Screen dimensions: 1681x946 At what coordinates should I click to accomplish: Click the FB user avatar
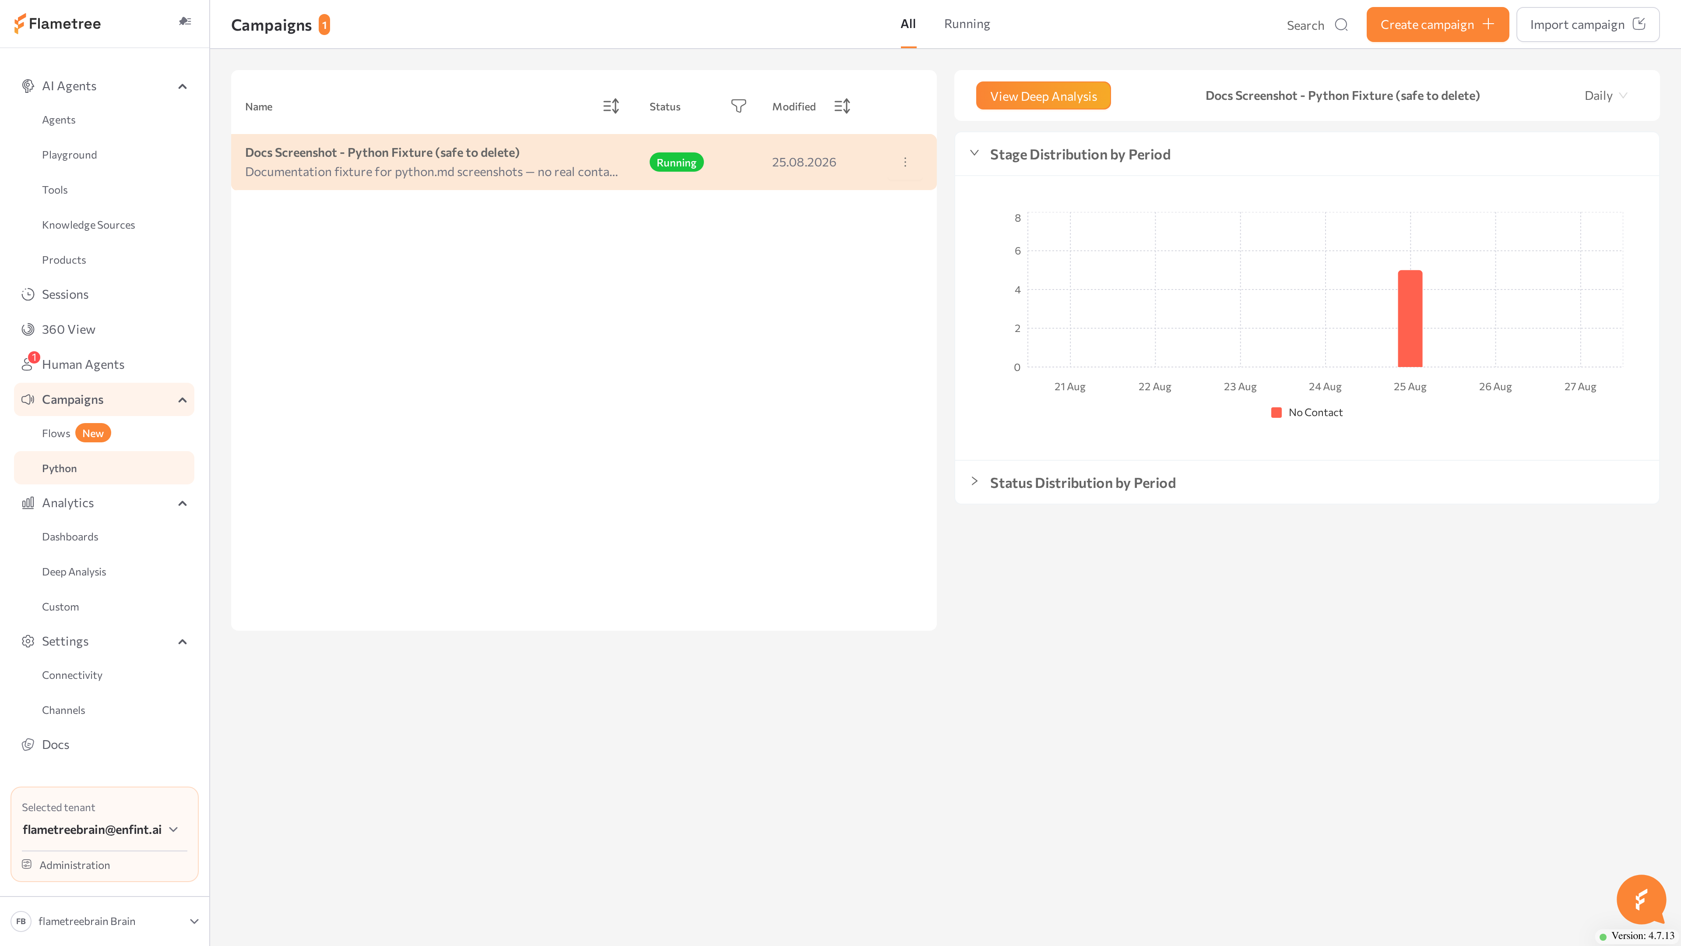21,921
